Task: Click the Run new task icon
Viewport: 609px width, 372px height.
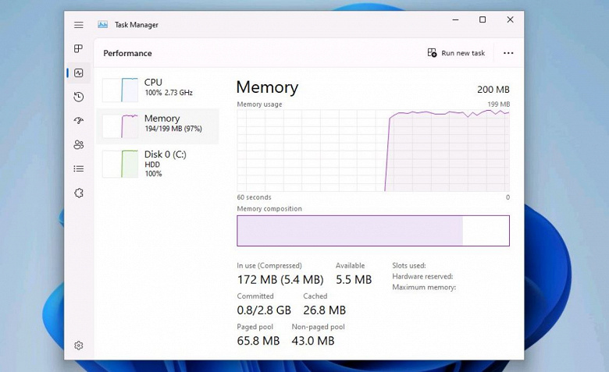Action: tap(432, 53)
